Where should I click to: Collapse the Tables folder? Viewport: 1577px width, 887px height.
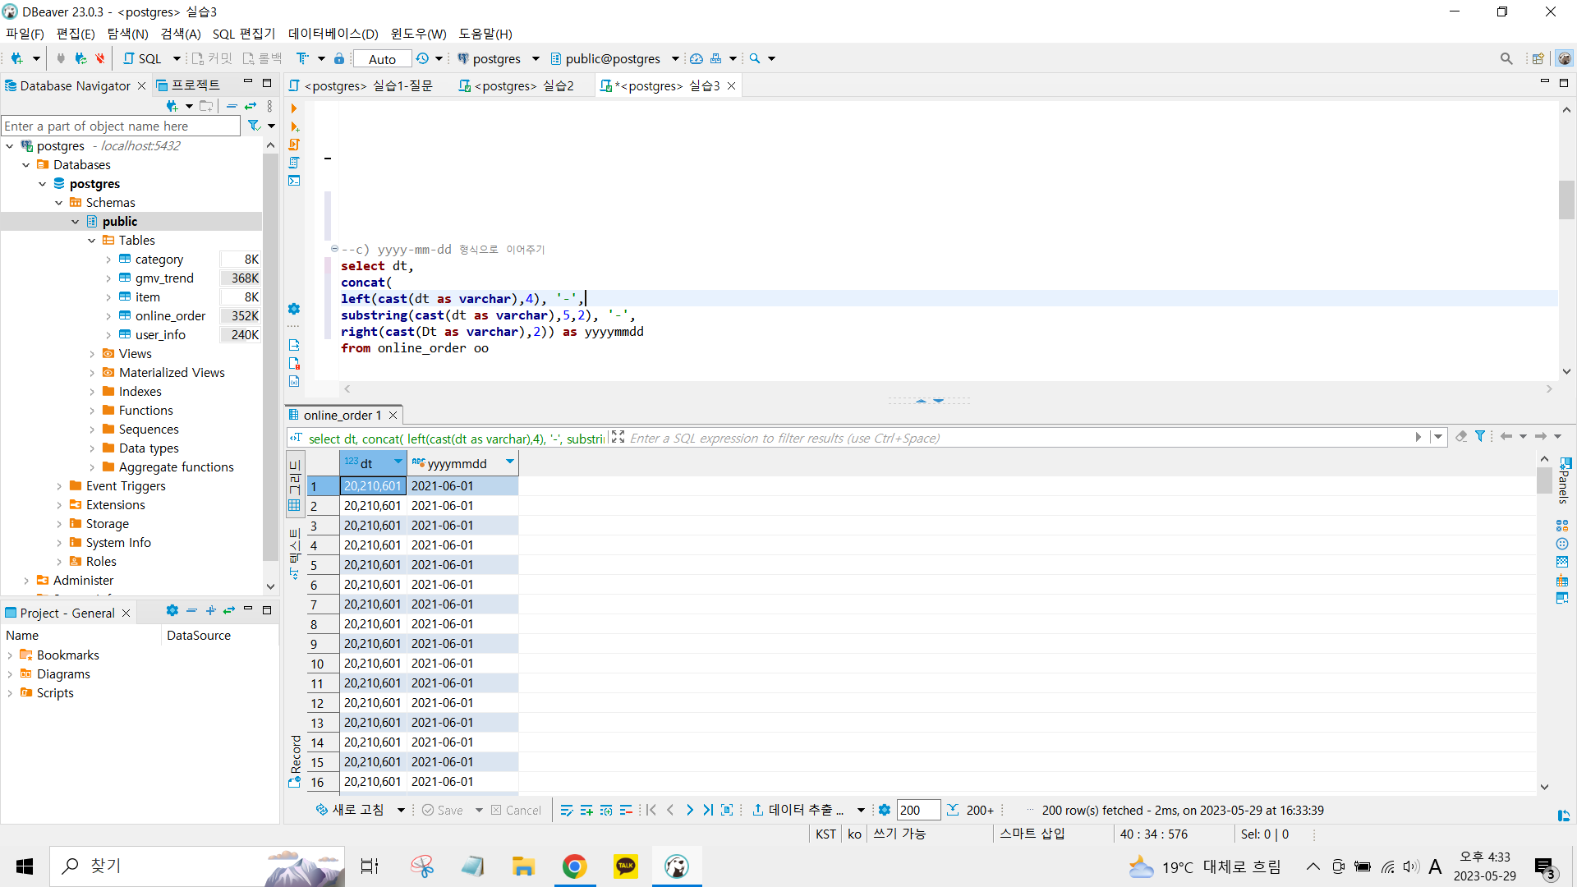pos(92,241)
